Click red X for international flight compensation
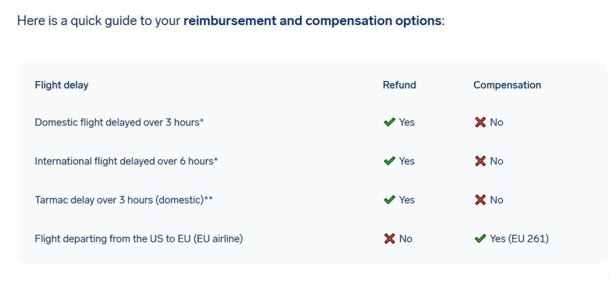 pos(480,161)
